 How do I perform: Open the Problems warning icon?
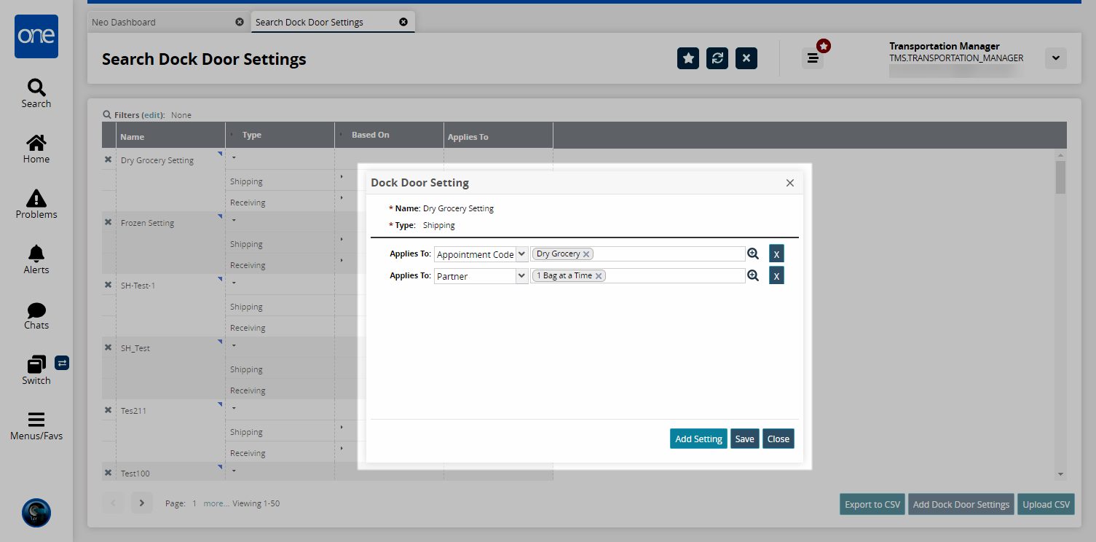pyautogui.click(x=36, y=198)
